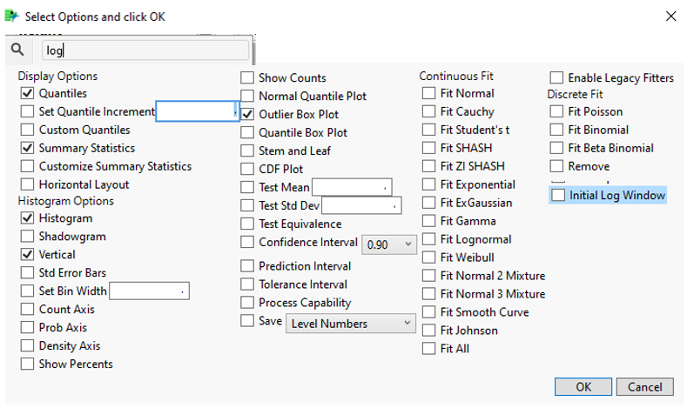Click the search magnifier icon
This screenshot has height=408, width=687.
17,50
